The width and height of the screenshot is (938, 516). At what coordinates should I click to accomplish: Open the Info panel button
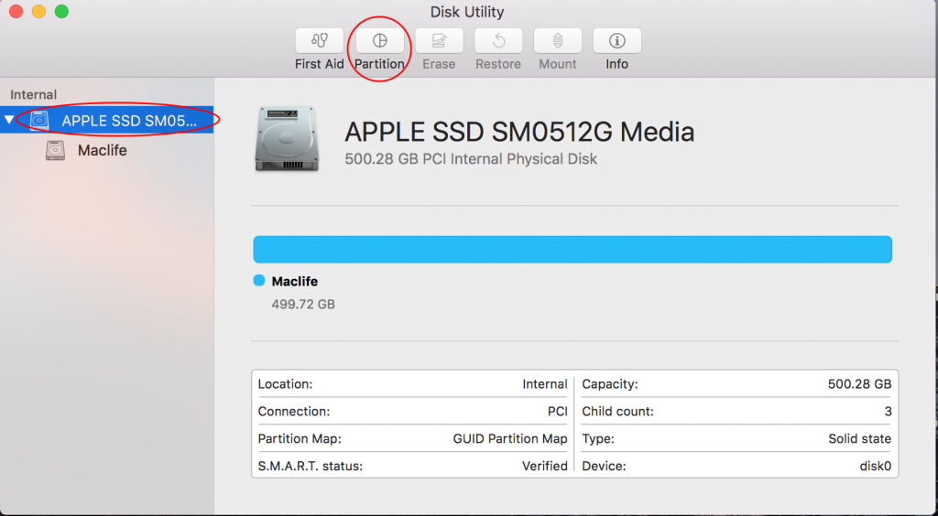point(616,40)
